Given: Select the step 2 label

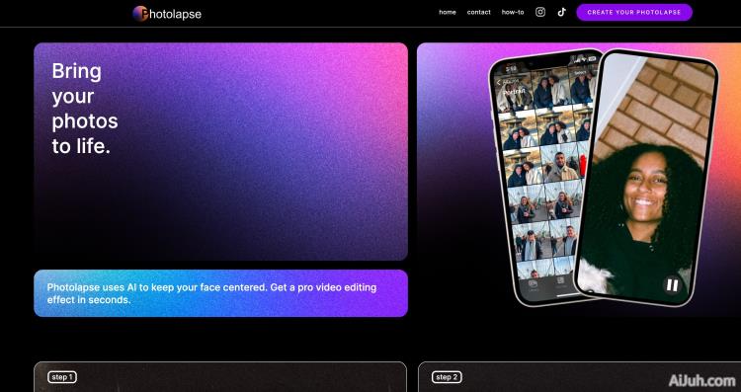Looking at the screenshot, I should click(447, 377).
